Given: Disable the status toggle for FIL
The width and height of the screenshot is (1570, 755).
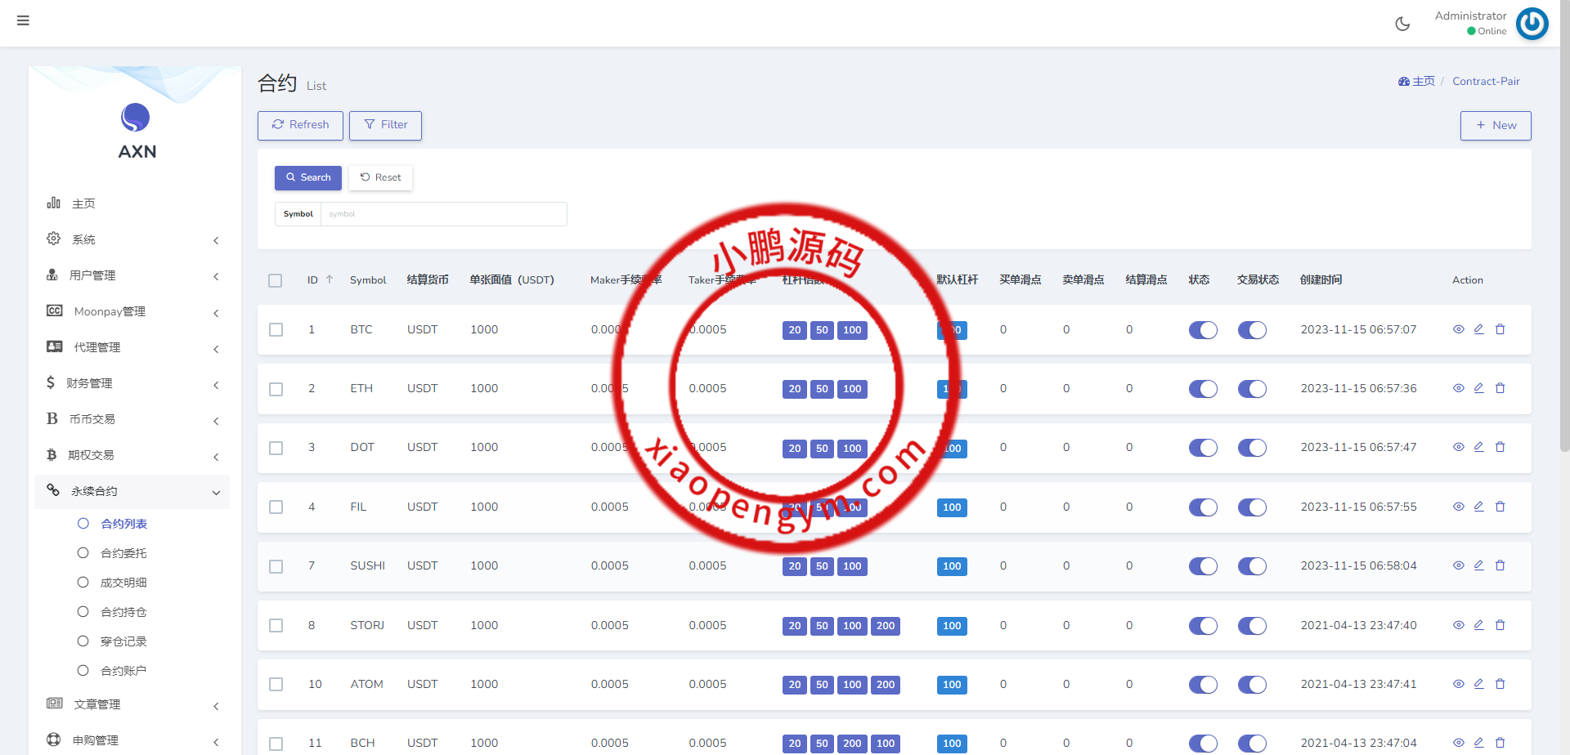Looking at the screenshot, I should click(x=1202, y=507).
